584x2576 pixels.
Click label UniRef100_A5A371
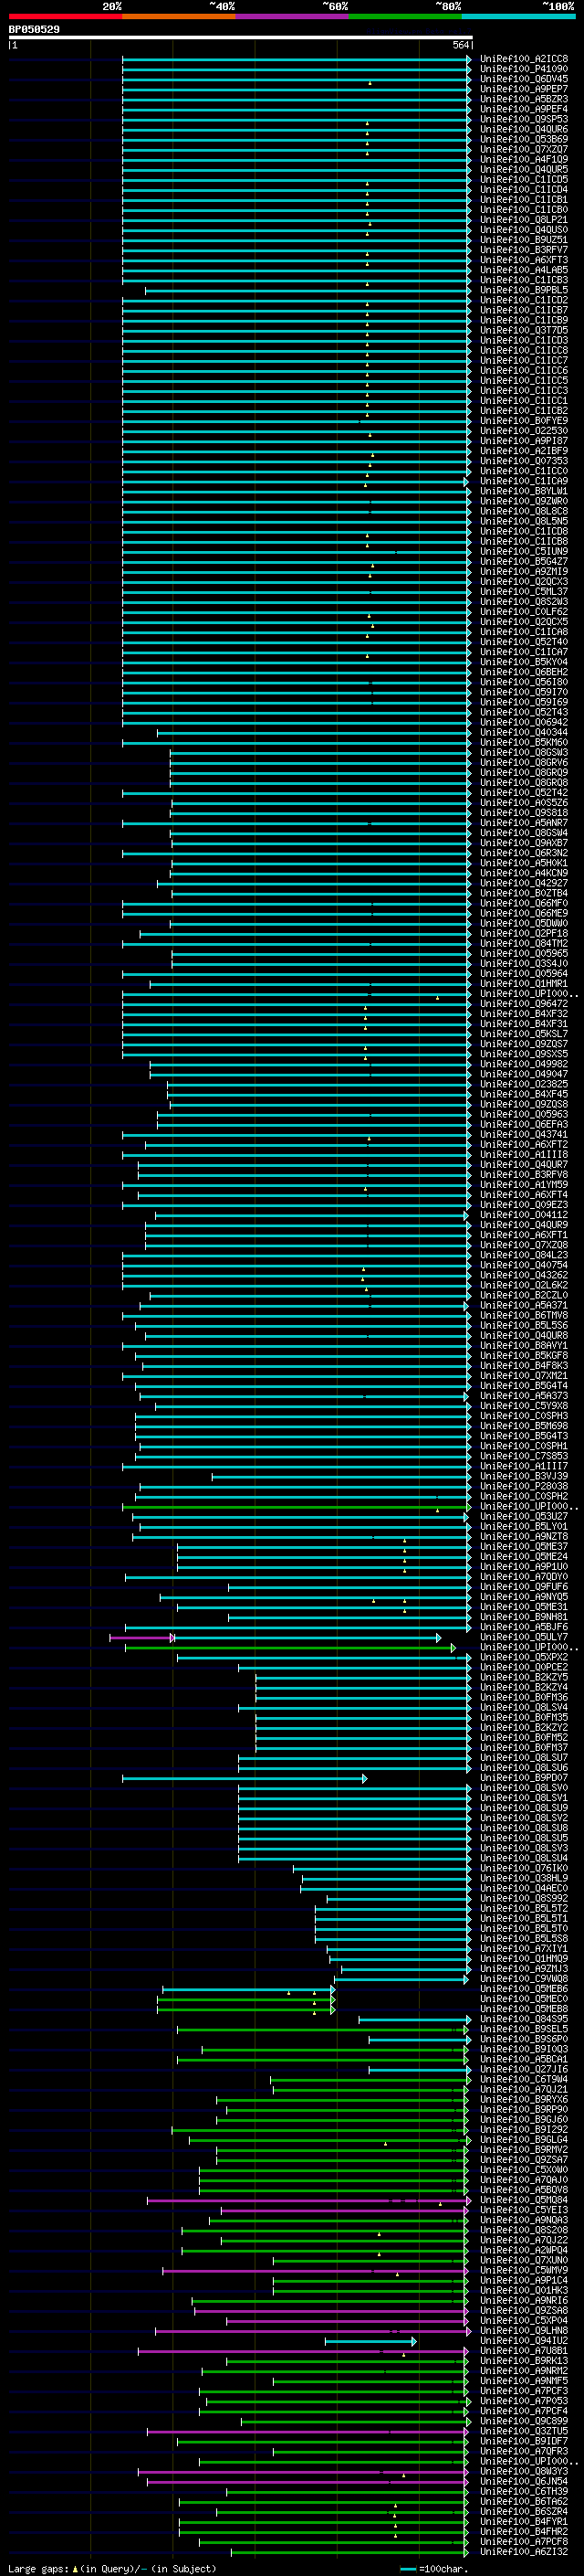coord(524,1306)
